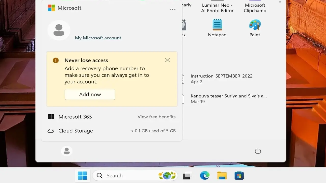Select the Microsoft 365 entry
This screenshot has height=183, width=326.
75,117
